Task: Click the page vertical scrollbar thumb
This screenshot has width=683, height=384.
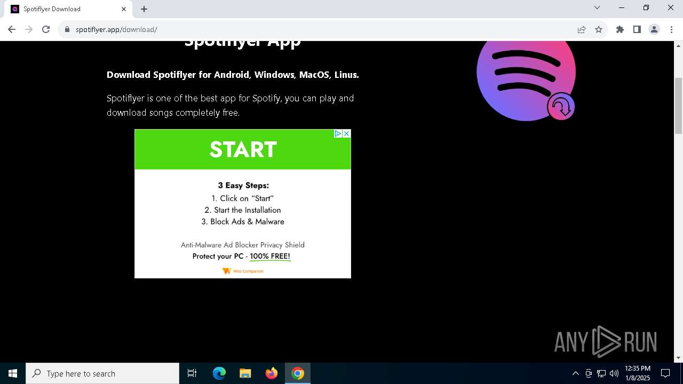Action: coord(678,106)
